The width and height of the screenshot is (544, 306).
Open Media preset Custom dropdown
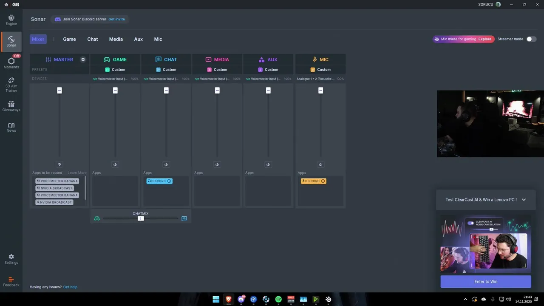(x=217, y=70)
